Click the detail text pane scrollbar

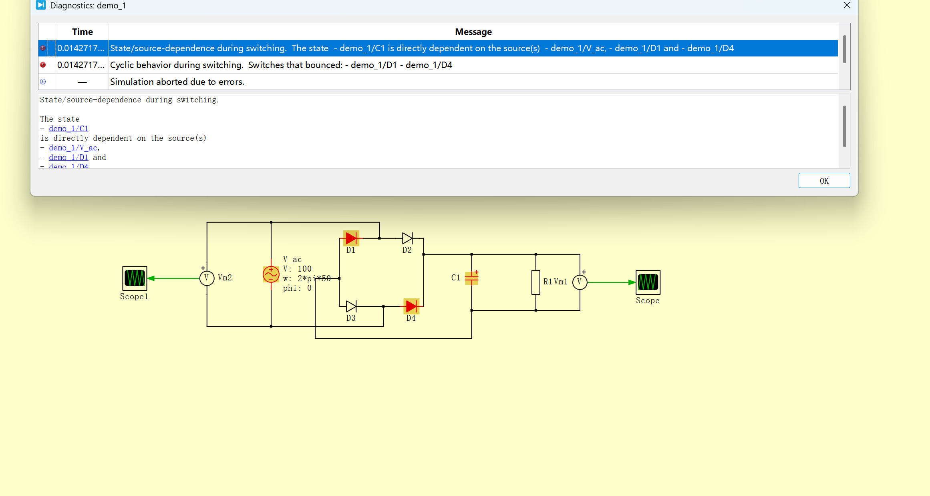click(844, 126)
